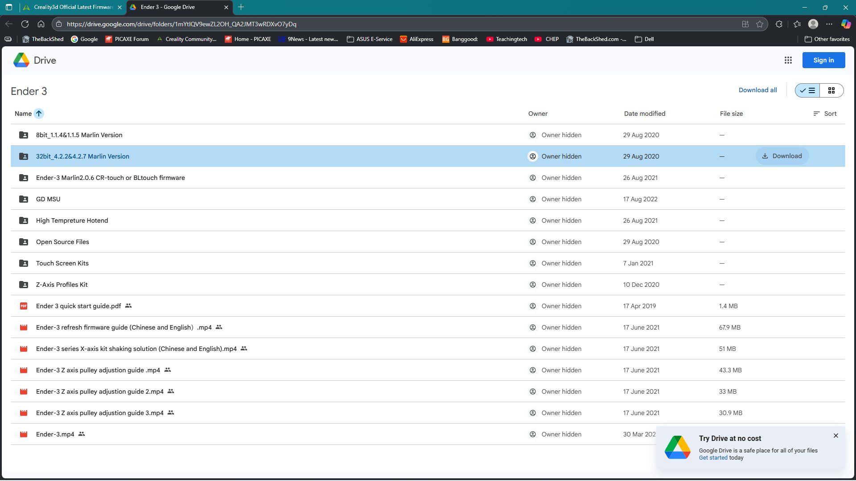Open the Copilot sidebar icon
The height and width of the screenshot is (481, 856).
click(x=846, y=24)
